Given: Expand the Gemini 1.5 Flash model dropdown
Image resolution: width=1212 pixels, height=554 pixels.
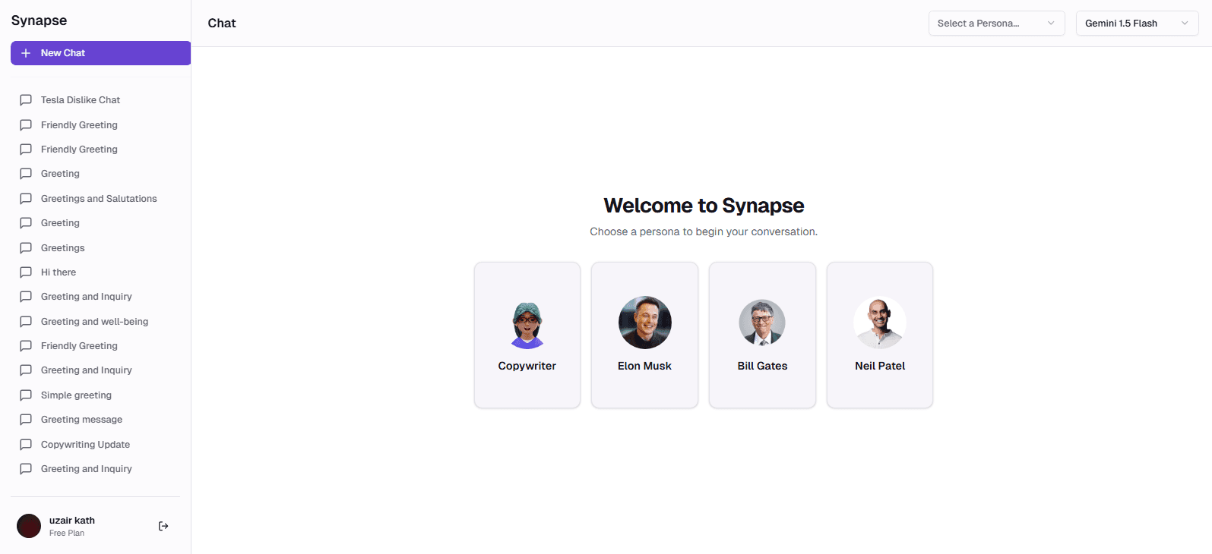Looking at the screenshot, I should tap(1137, 24).
